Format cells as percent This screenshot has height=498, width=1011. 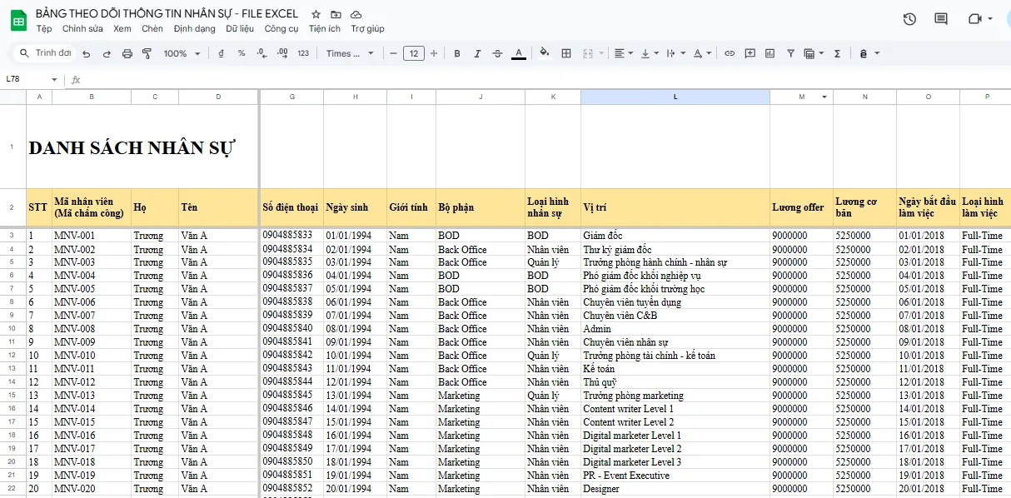click(x=242, y=53)
